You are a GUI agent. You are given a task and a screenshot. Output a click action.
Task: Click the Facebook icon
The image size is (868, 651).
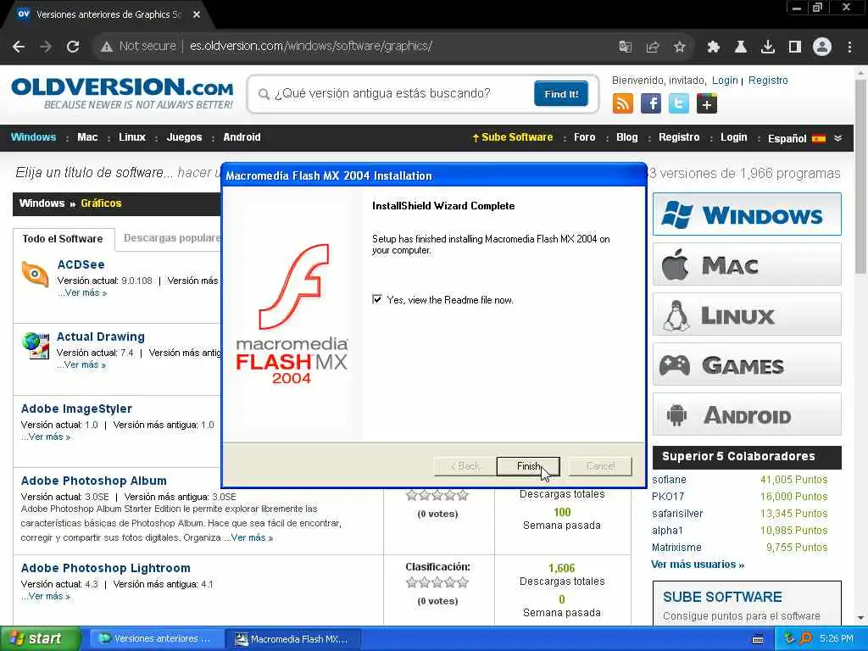click(x=651, y=103)
